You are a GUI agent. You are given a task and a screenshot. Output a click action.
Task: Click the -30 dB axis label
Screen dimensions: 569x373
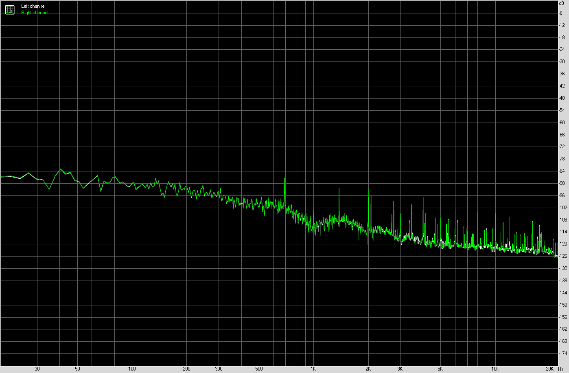562,61
